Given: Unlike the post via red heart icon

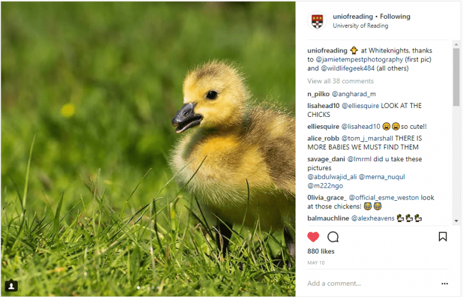Looking at the screenshot, I should tap(313, 237).
